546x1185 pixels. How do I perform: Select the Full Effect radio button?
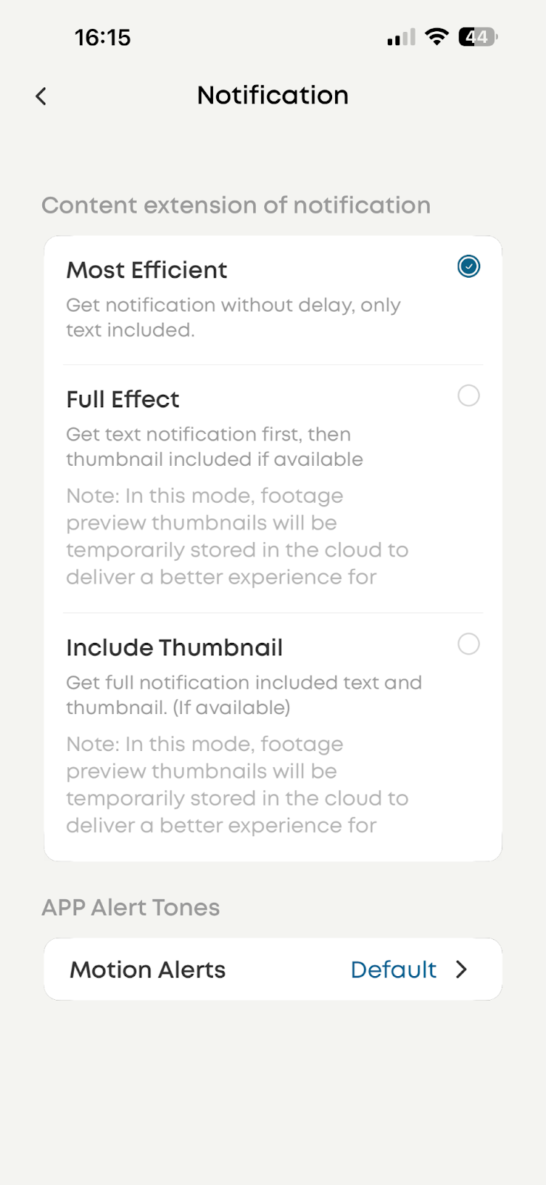point(468,396)
